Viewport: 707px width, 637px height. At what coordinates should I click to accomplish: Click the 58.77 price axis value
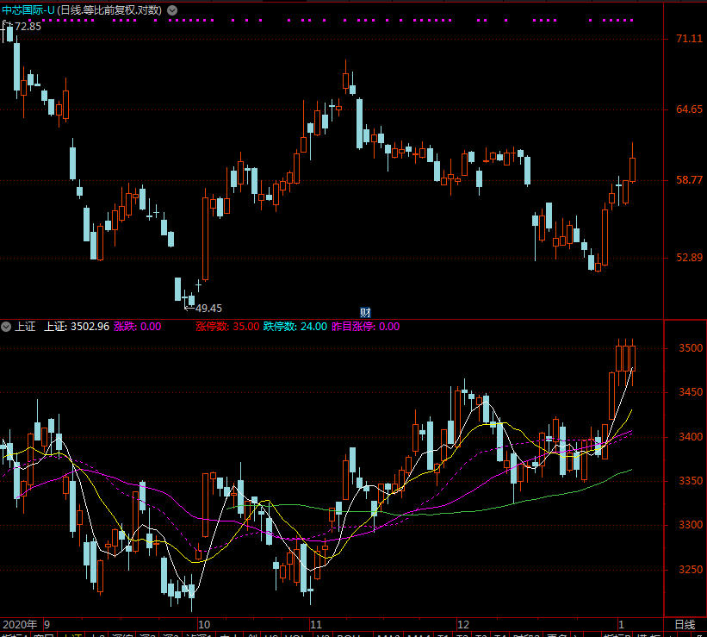tap(689, 180)
